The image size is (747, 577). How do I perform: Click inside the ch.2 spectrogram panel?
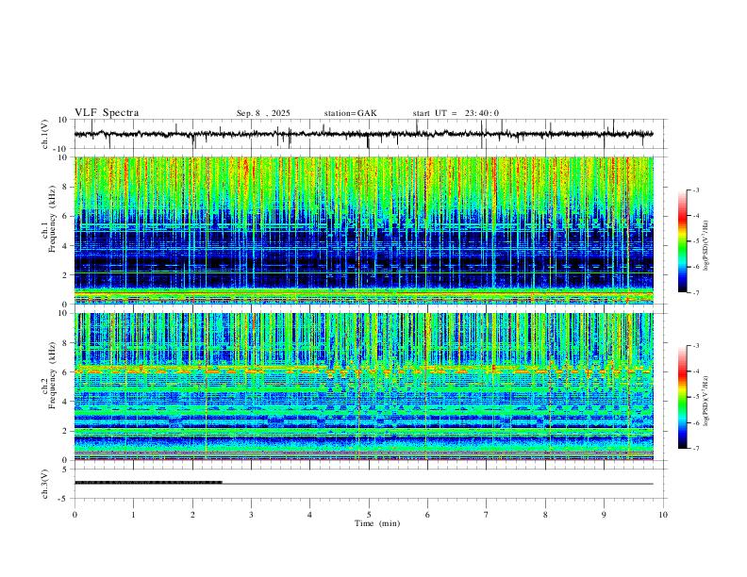point(364,387)
